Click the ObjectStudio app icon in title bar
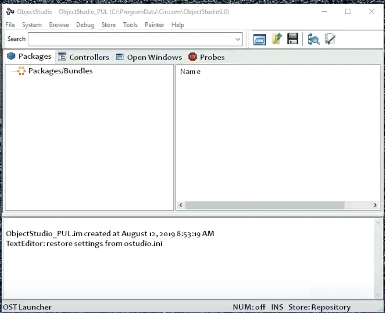This screenshot has height=313, width=385. 10,11
